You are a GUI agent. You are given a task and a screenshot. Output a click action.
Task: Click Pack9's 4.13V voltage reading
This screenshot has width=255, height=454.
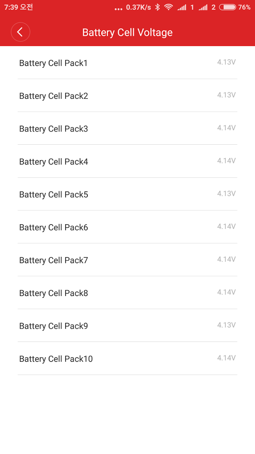[x=226, y=325]
